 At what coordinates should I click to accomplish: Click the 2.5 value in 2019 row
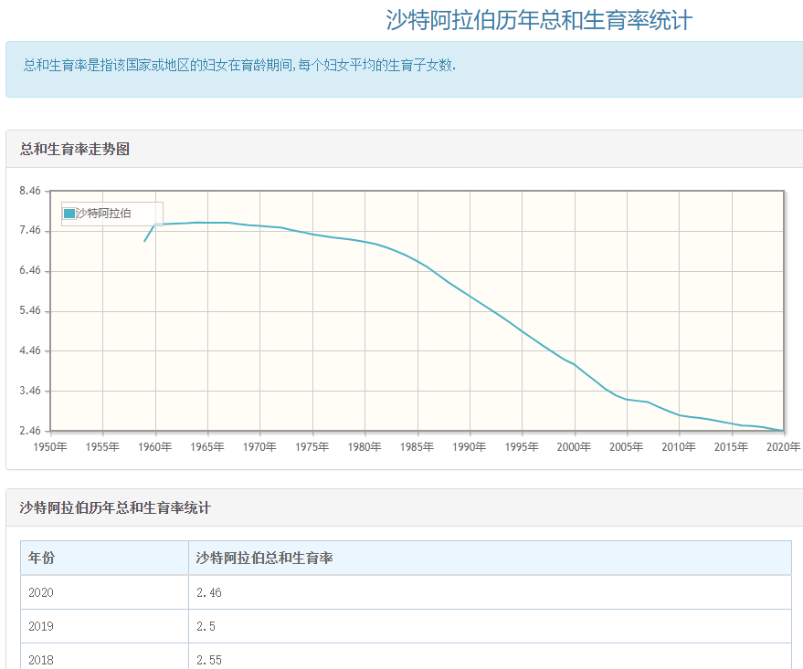[x=205, y=626]
